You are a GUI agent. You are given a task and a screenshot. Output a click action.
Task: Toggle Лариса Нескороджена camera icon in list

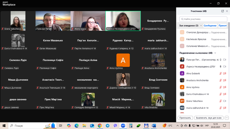pyautogui.click(x=225, y=67)
